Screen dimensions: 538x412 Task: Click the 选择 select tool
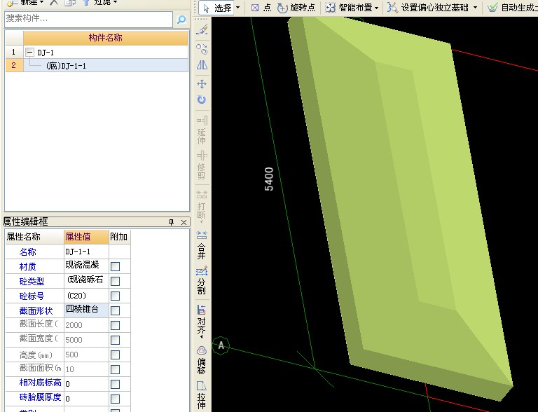click(x=219, y=8)
